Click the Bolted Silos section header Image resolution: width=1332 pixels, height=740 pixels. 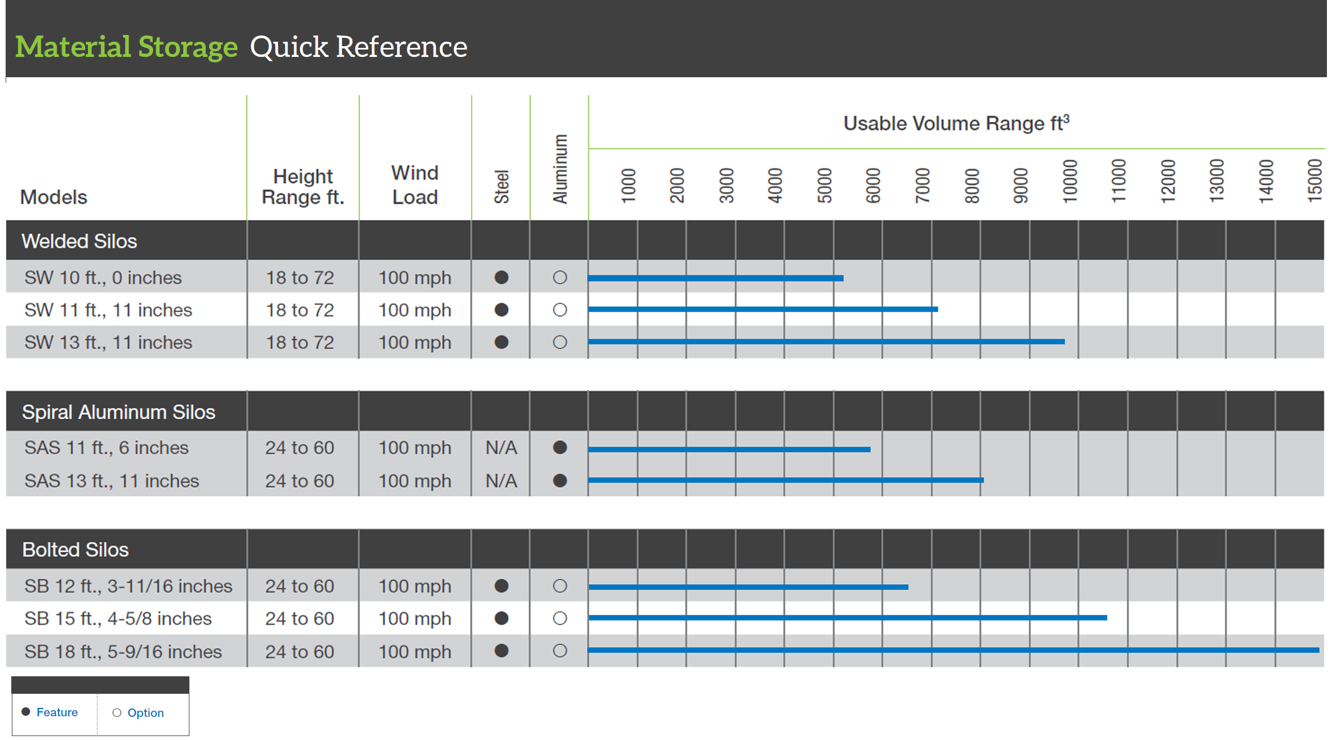pos(76,550)
